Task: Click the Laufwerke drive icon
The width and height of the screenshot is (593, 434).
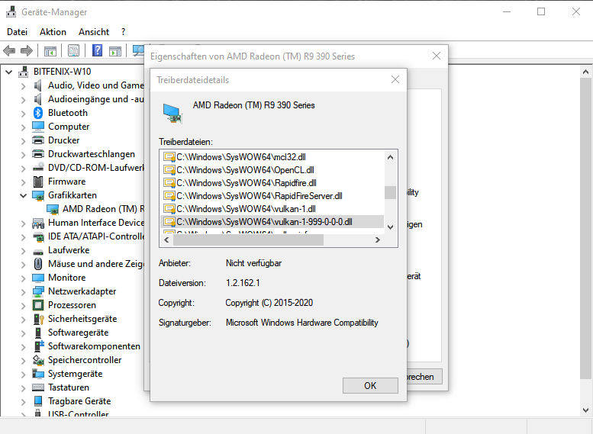Action: point(38,252)
